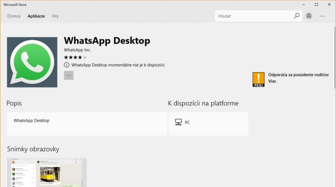
Task: Go to the Hry tab
Action: [55, 16]
